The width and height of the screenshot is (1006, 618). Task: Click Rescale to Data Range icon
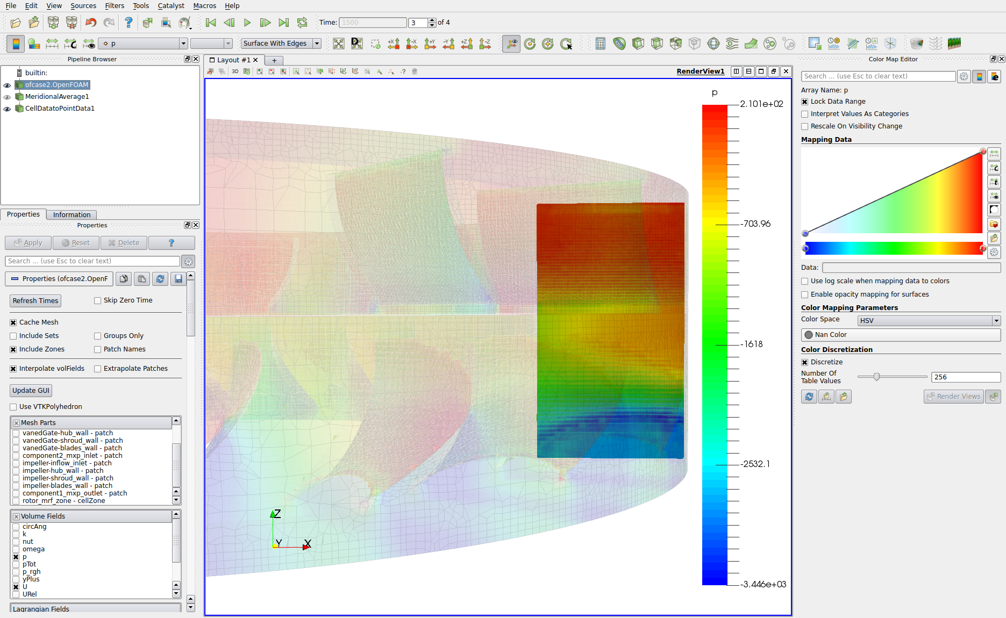click(52, 44)
